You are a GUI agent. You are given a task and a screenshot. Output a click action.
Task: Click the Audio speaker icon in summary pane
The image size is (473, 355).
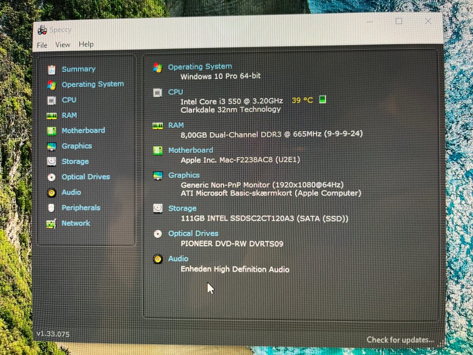tap(158, 259)
